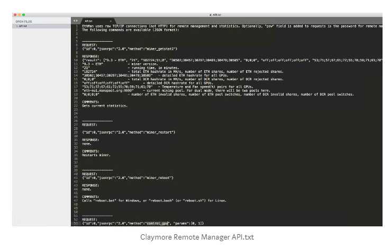Click the 'detailed ETH hashrate for all GPUs' line
The image size is (391, 248).
tap(155, 75)
